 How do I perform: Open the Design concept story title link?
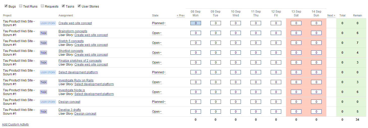pyautogui.click(x=69, y=102)
